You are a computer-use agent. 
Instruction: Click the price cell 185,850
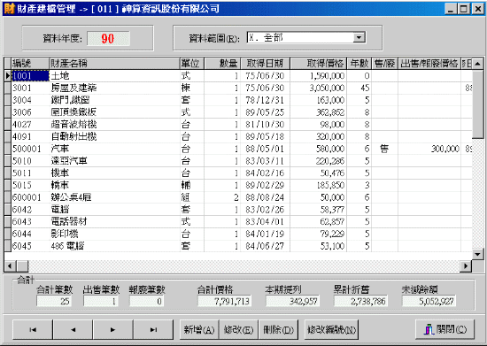click(319, 185)
